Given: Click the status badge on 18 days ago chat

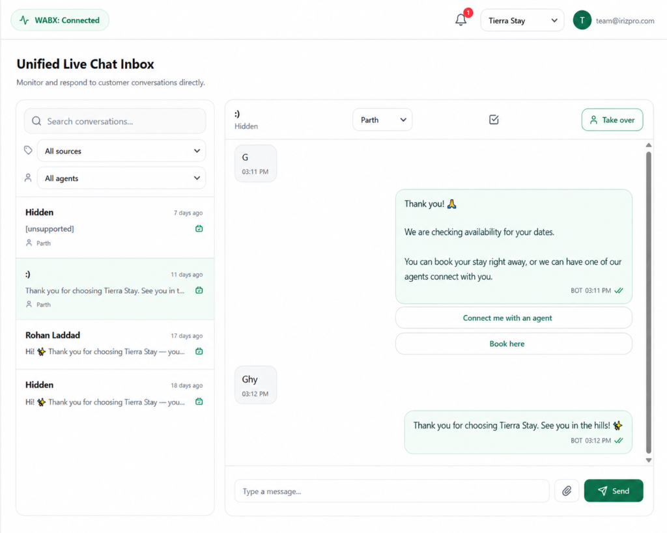Looking at the screenshot, I should tap(199, 402).
